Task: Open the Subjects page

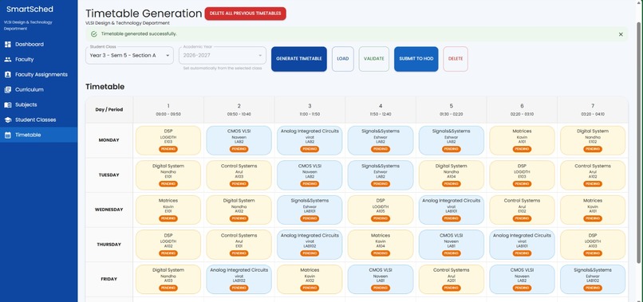Action: (38, 105)
